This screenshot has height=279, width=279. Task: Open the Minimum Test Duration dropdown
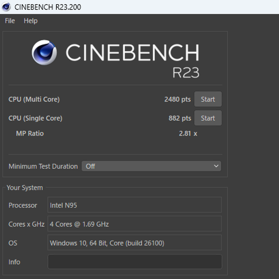point(151,166)
